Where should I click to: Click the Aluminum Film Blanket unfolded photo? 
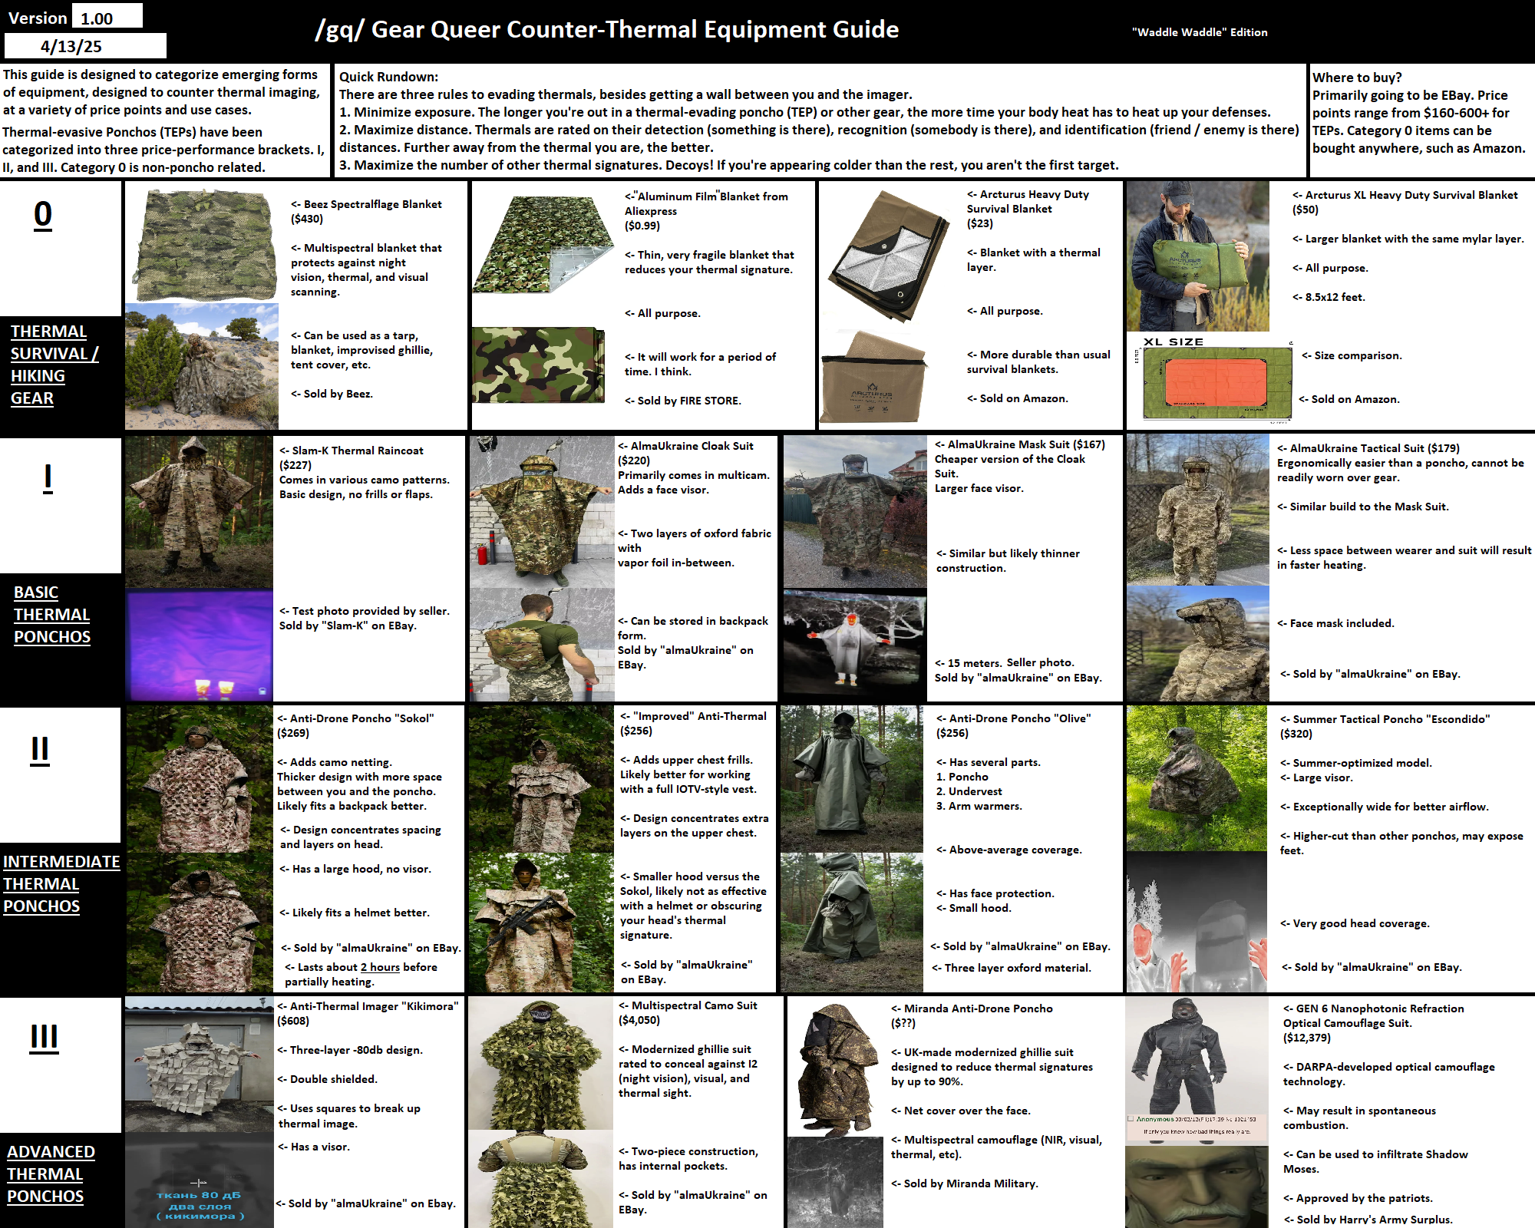543,245
